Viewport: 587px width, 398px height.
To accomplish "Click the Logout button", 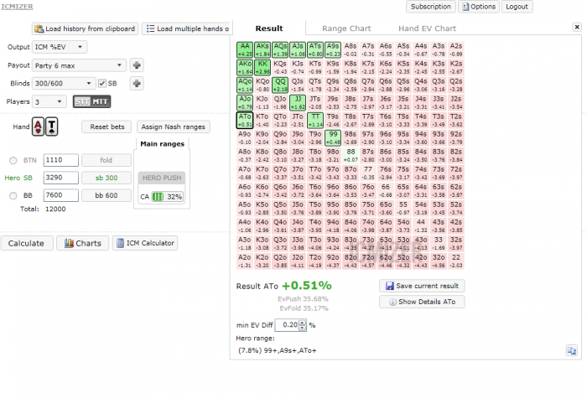I will point(517,7).
